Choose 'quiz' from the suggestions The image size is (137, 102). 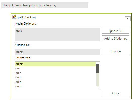click(55, 73)
